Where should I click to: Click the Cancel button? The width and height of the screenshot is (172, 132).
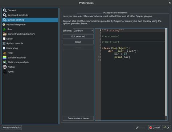click(155, 128)
